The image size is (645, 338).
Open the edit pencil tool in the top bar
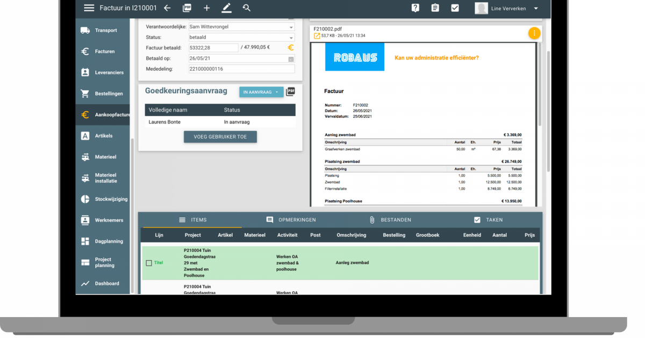[226, 8]
